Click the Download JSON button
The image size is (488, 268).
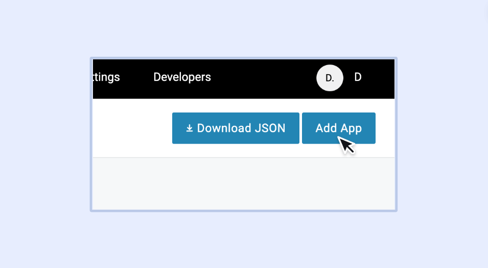pos(236,128)
